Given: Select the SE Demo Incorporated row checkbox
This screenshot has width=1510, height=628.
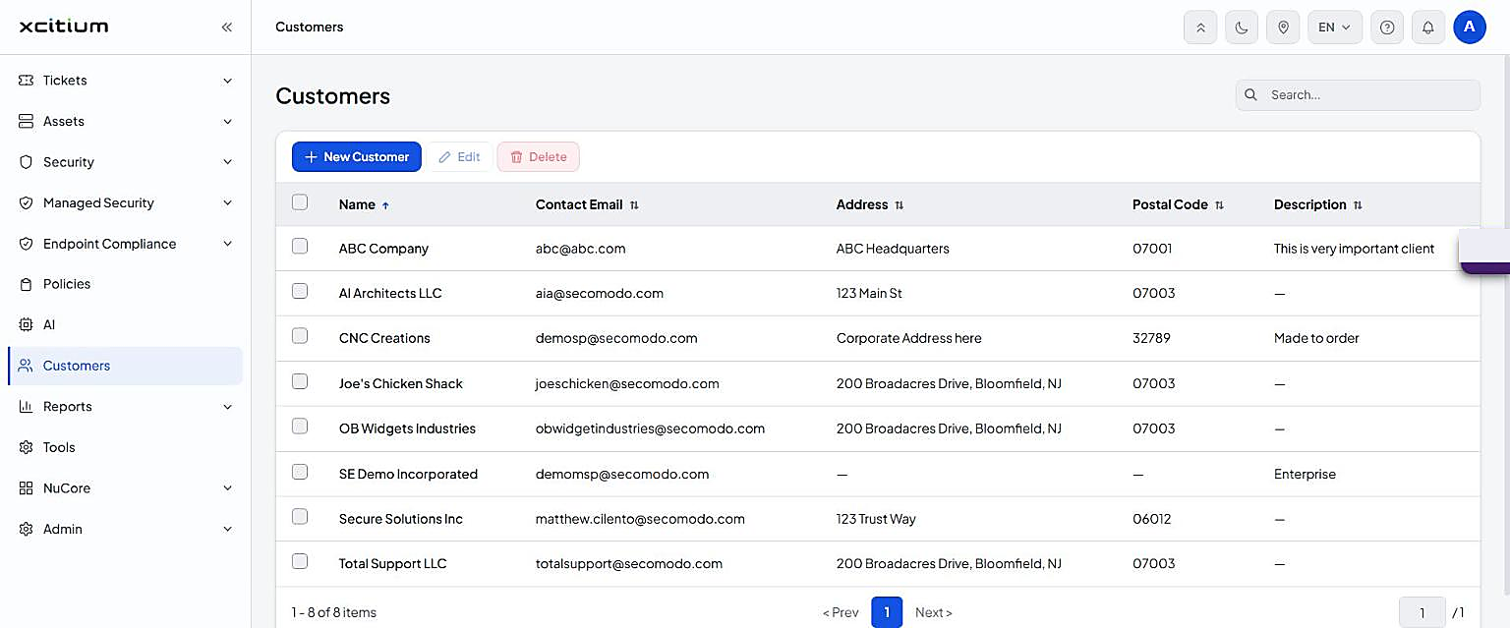Looking at the screenshot, I should (x=300, y=472).
